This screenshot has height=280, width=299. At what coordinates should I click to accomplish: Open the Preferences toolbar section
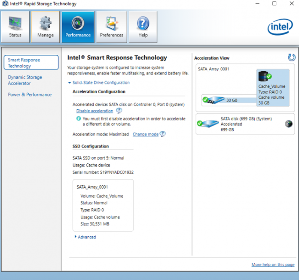(111, 27)
